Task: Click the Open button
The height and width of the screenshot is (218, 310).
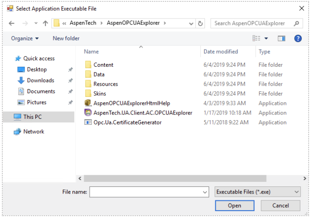Action: [235, 205]
